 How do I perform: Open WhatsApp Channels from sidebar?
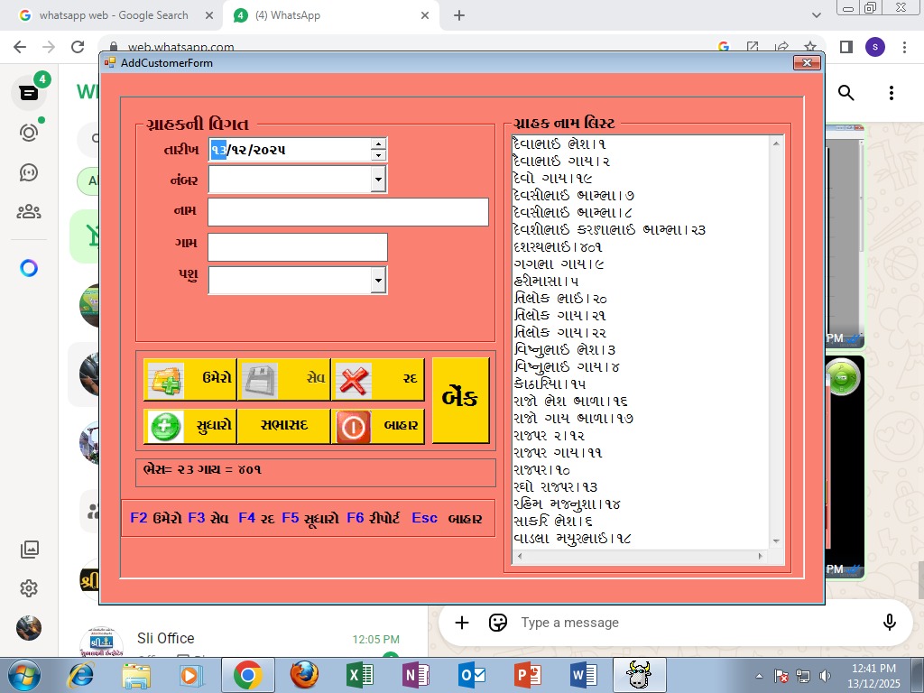[x=28, y=172]
